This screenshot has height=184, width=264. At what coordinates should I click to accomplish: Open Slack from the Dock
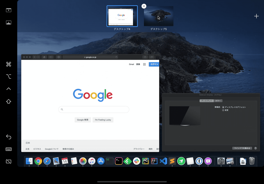point(137,161)
